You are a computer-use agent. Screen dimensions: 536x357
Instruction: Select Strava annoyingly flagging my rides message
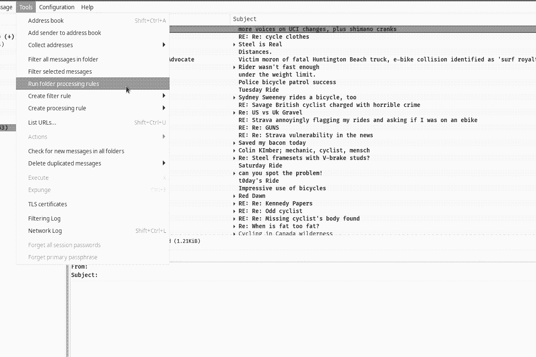click(358, 120)
